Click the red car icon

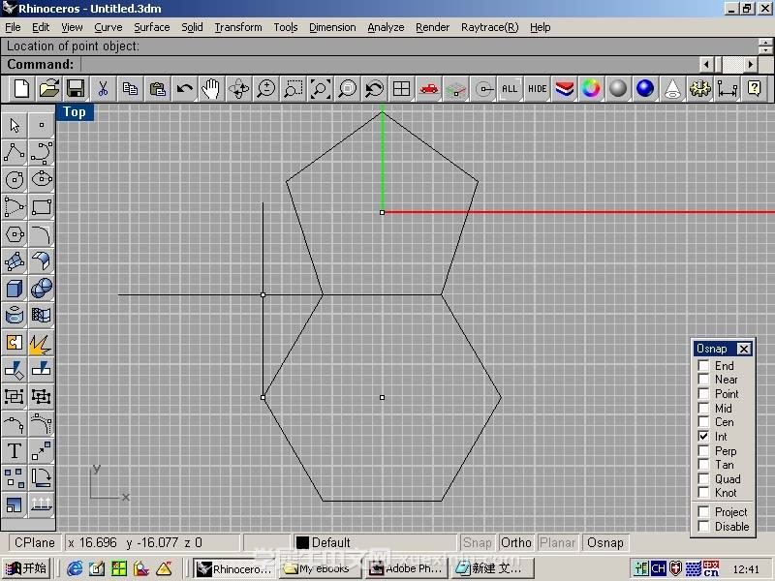click(428, 89)
